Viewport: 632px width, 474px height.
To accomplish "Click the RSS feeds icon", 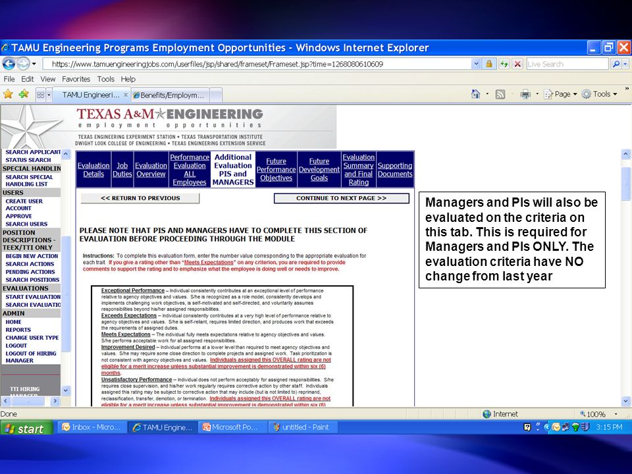I will coord(500,94).
